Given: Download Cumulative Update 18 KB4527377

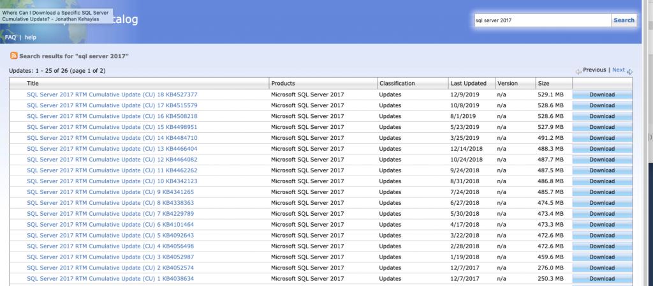Looking at the screenshot, I should [x=602, y=94].
